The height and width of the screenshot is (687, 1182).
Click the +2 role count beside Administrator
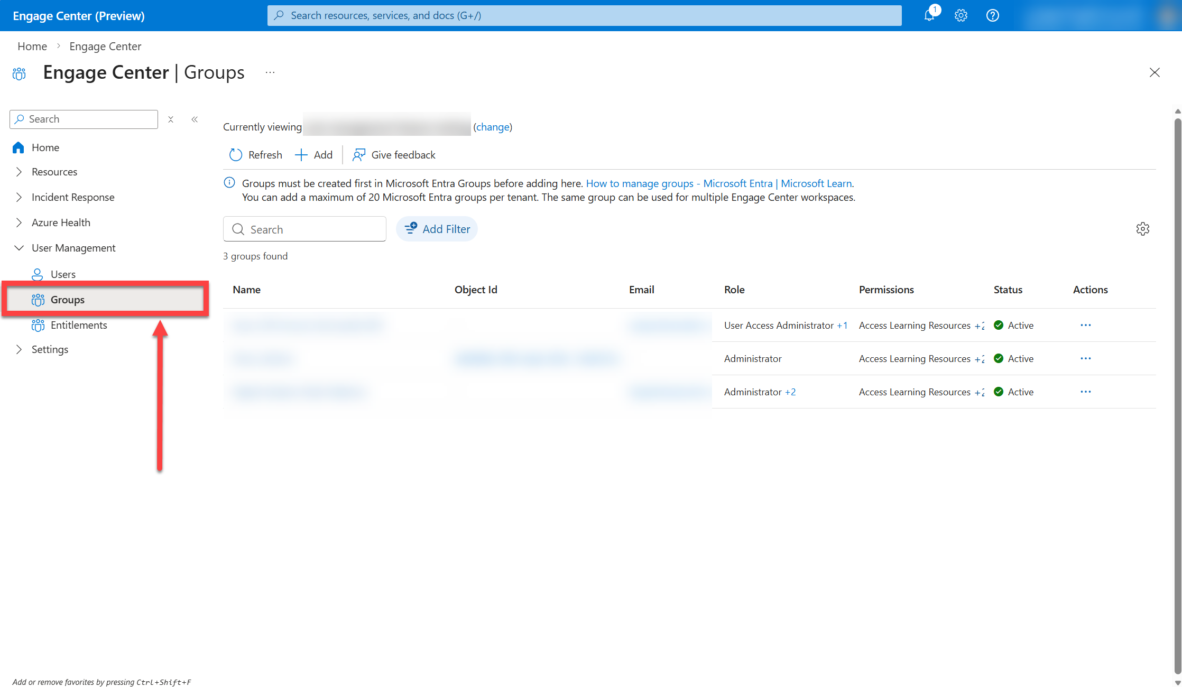click(790, 392)
